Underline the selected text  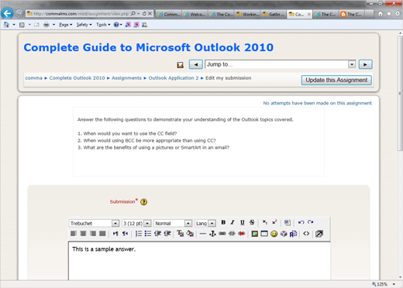pyautogui.click(x=242, y=222)
